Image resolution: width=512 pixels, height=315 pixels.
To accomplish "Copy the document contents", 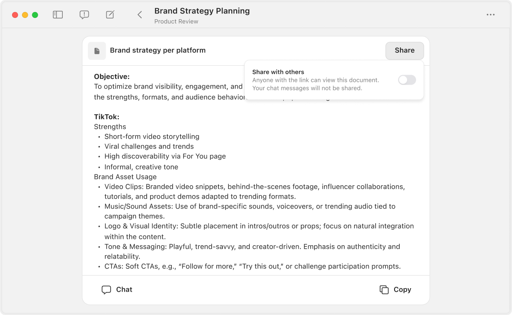I will [x=395, y=289].
